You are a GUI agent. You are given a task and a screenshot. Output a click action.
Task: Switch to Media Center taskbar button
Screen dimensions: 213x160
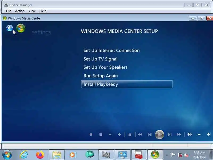pyautogui.click(x=155, y=155)
